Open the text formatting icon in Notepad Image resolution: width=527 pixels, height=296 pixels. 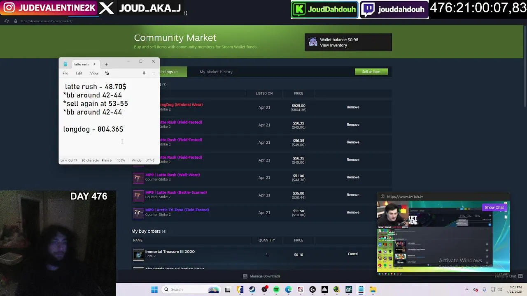click(107, 73)
